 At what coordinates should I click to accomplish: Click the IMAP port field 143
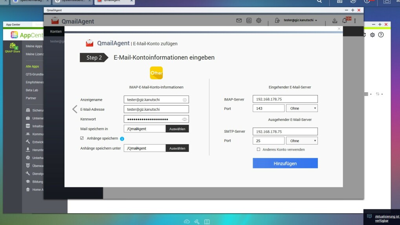click(x=268, y=108)
